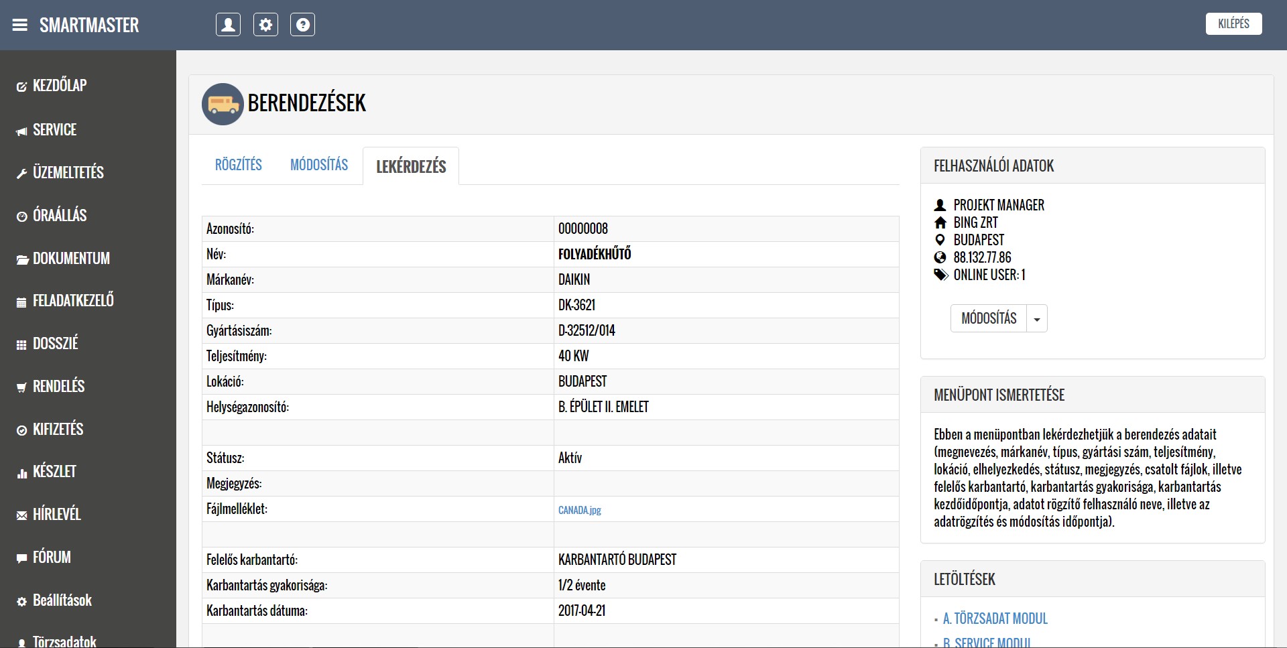The height and width of the screenshot is (648, 1287).
Task: Expand the Módosítás dropdown caret
Action: (1037, 319)
